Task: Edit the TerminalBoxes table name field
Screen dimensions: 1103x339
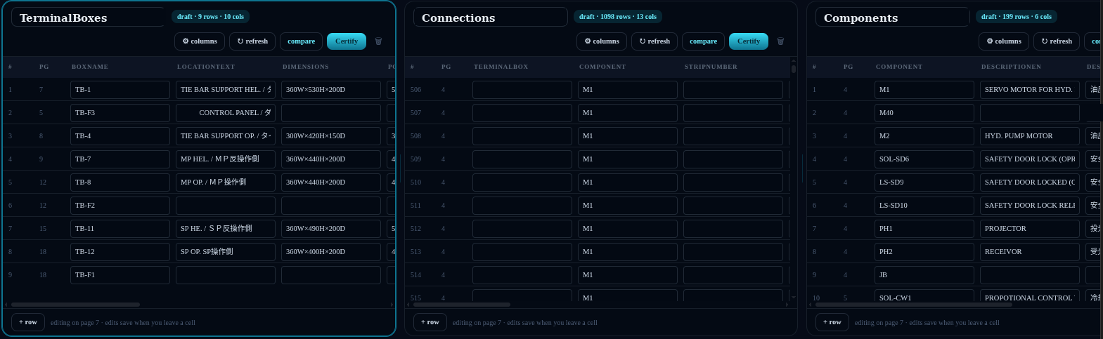Action: (x=88, y=18)
